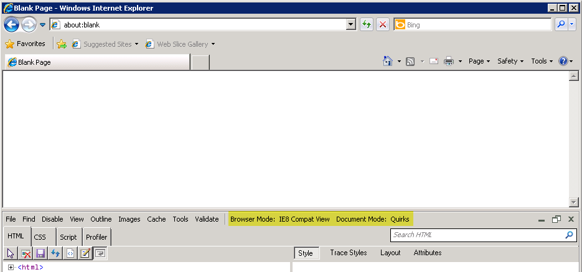Image resolution: width=582 pixels, height=272 pixels.
Task: Click the Save HTML floppy disk icon
Action: tap(40, 253)
